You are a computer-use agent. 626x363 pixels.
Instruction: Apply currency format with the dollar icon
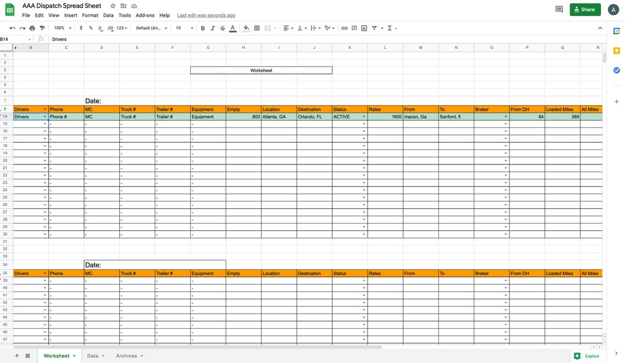click(81, 28)
